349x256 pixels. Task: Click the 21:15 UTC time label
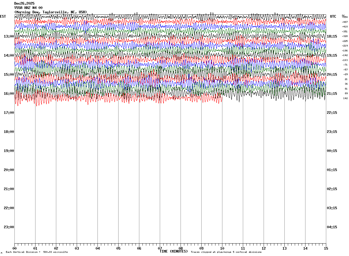[332, 94]
